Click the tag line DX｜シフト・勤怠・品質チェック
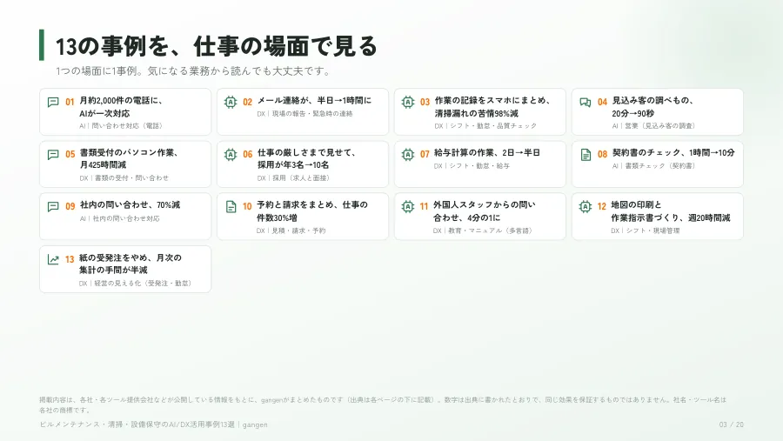Viewport: 783px width, 441px height. pos(485,126)
